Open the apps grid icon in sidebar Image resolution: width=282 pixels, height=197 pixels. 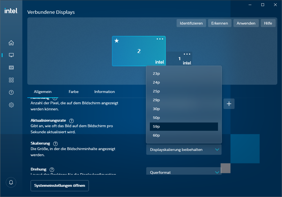(x=11, y=80)
